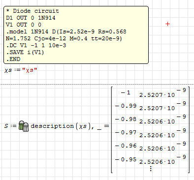Click the ".DC V1 -1 1 10e-3" line

[x=36, y=45]
